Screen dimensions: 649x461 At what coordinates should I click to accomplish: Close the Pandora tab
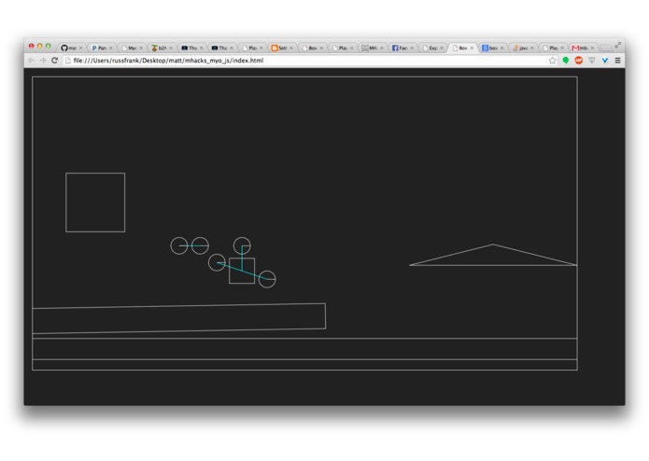point(111,48)
